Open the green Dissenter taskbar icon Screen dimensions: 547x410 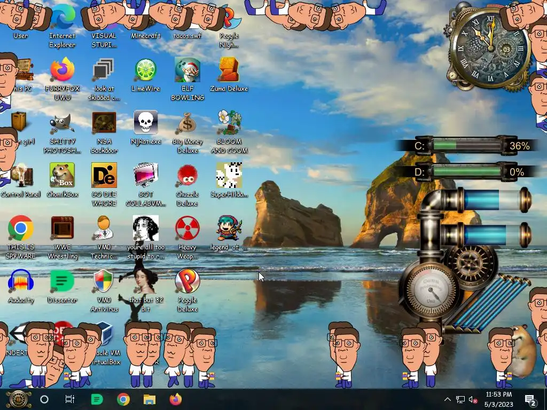(x=97, y=399)
